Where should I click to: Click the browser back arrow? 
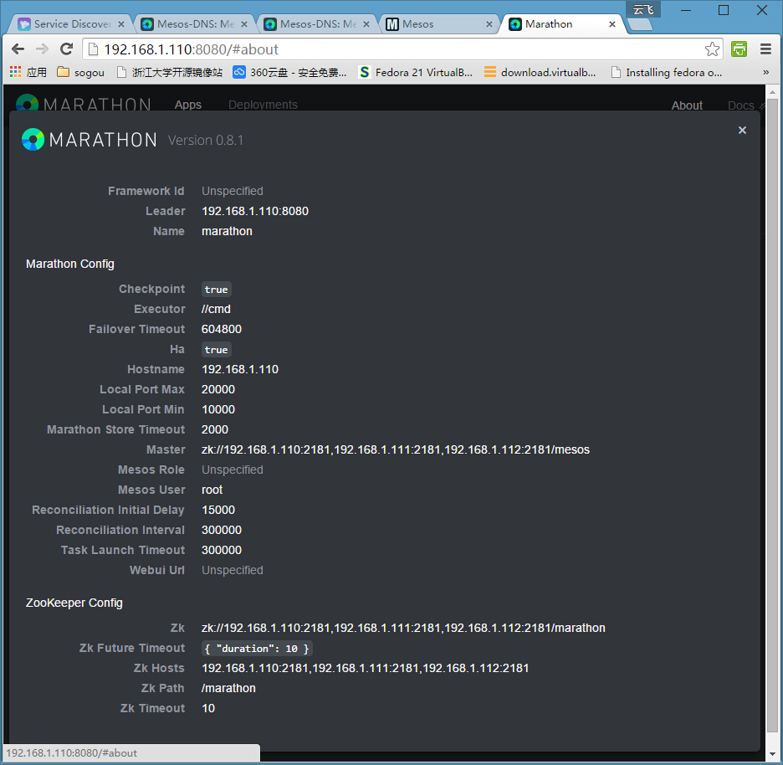click(18, 49)
